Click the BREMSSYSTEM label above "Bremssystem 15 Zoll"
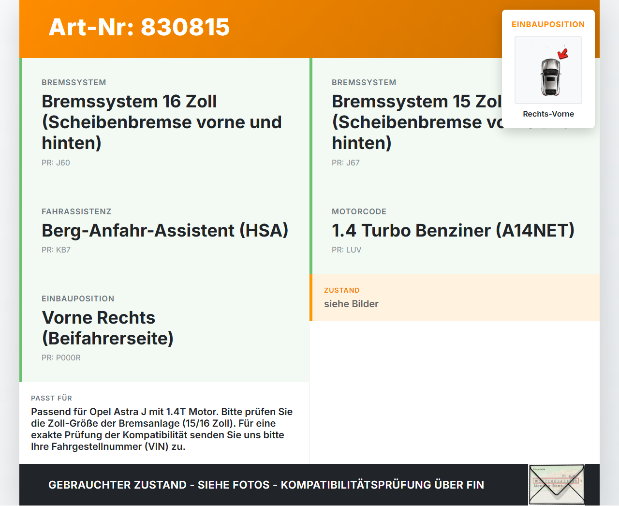 (364, 82)
